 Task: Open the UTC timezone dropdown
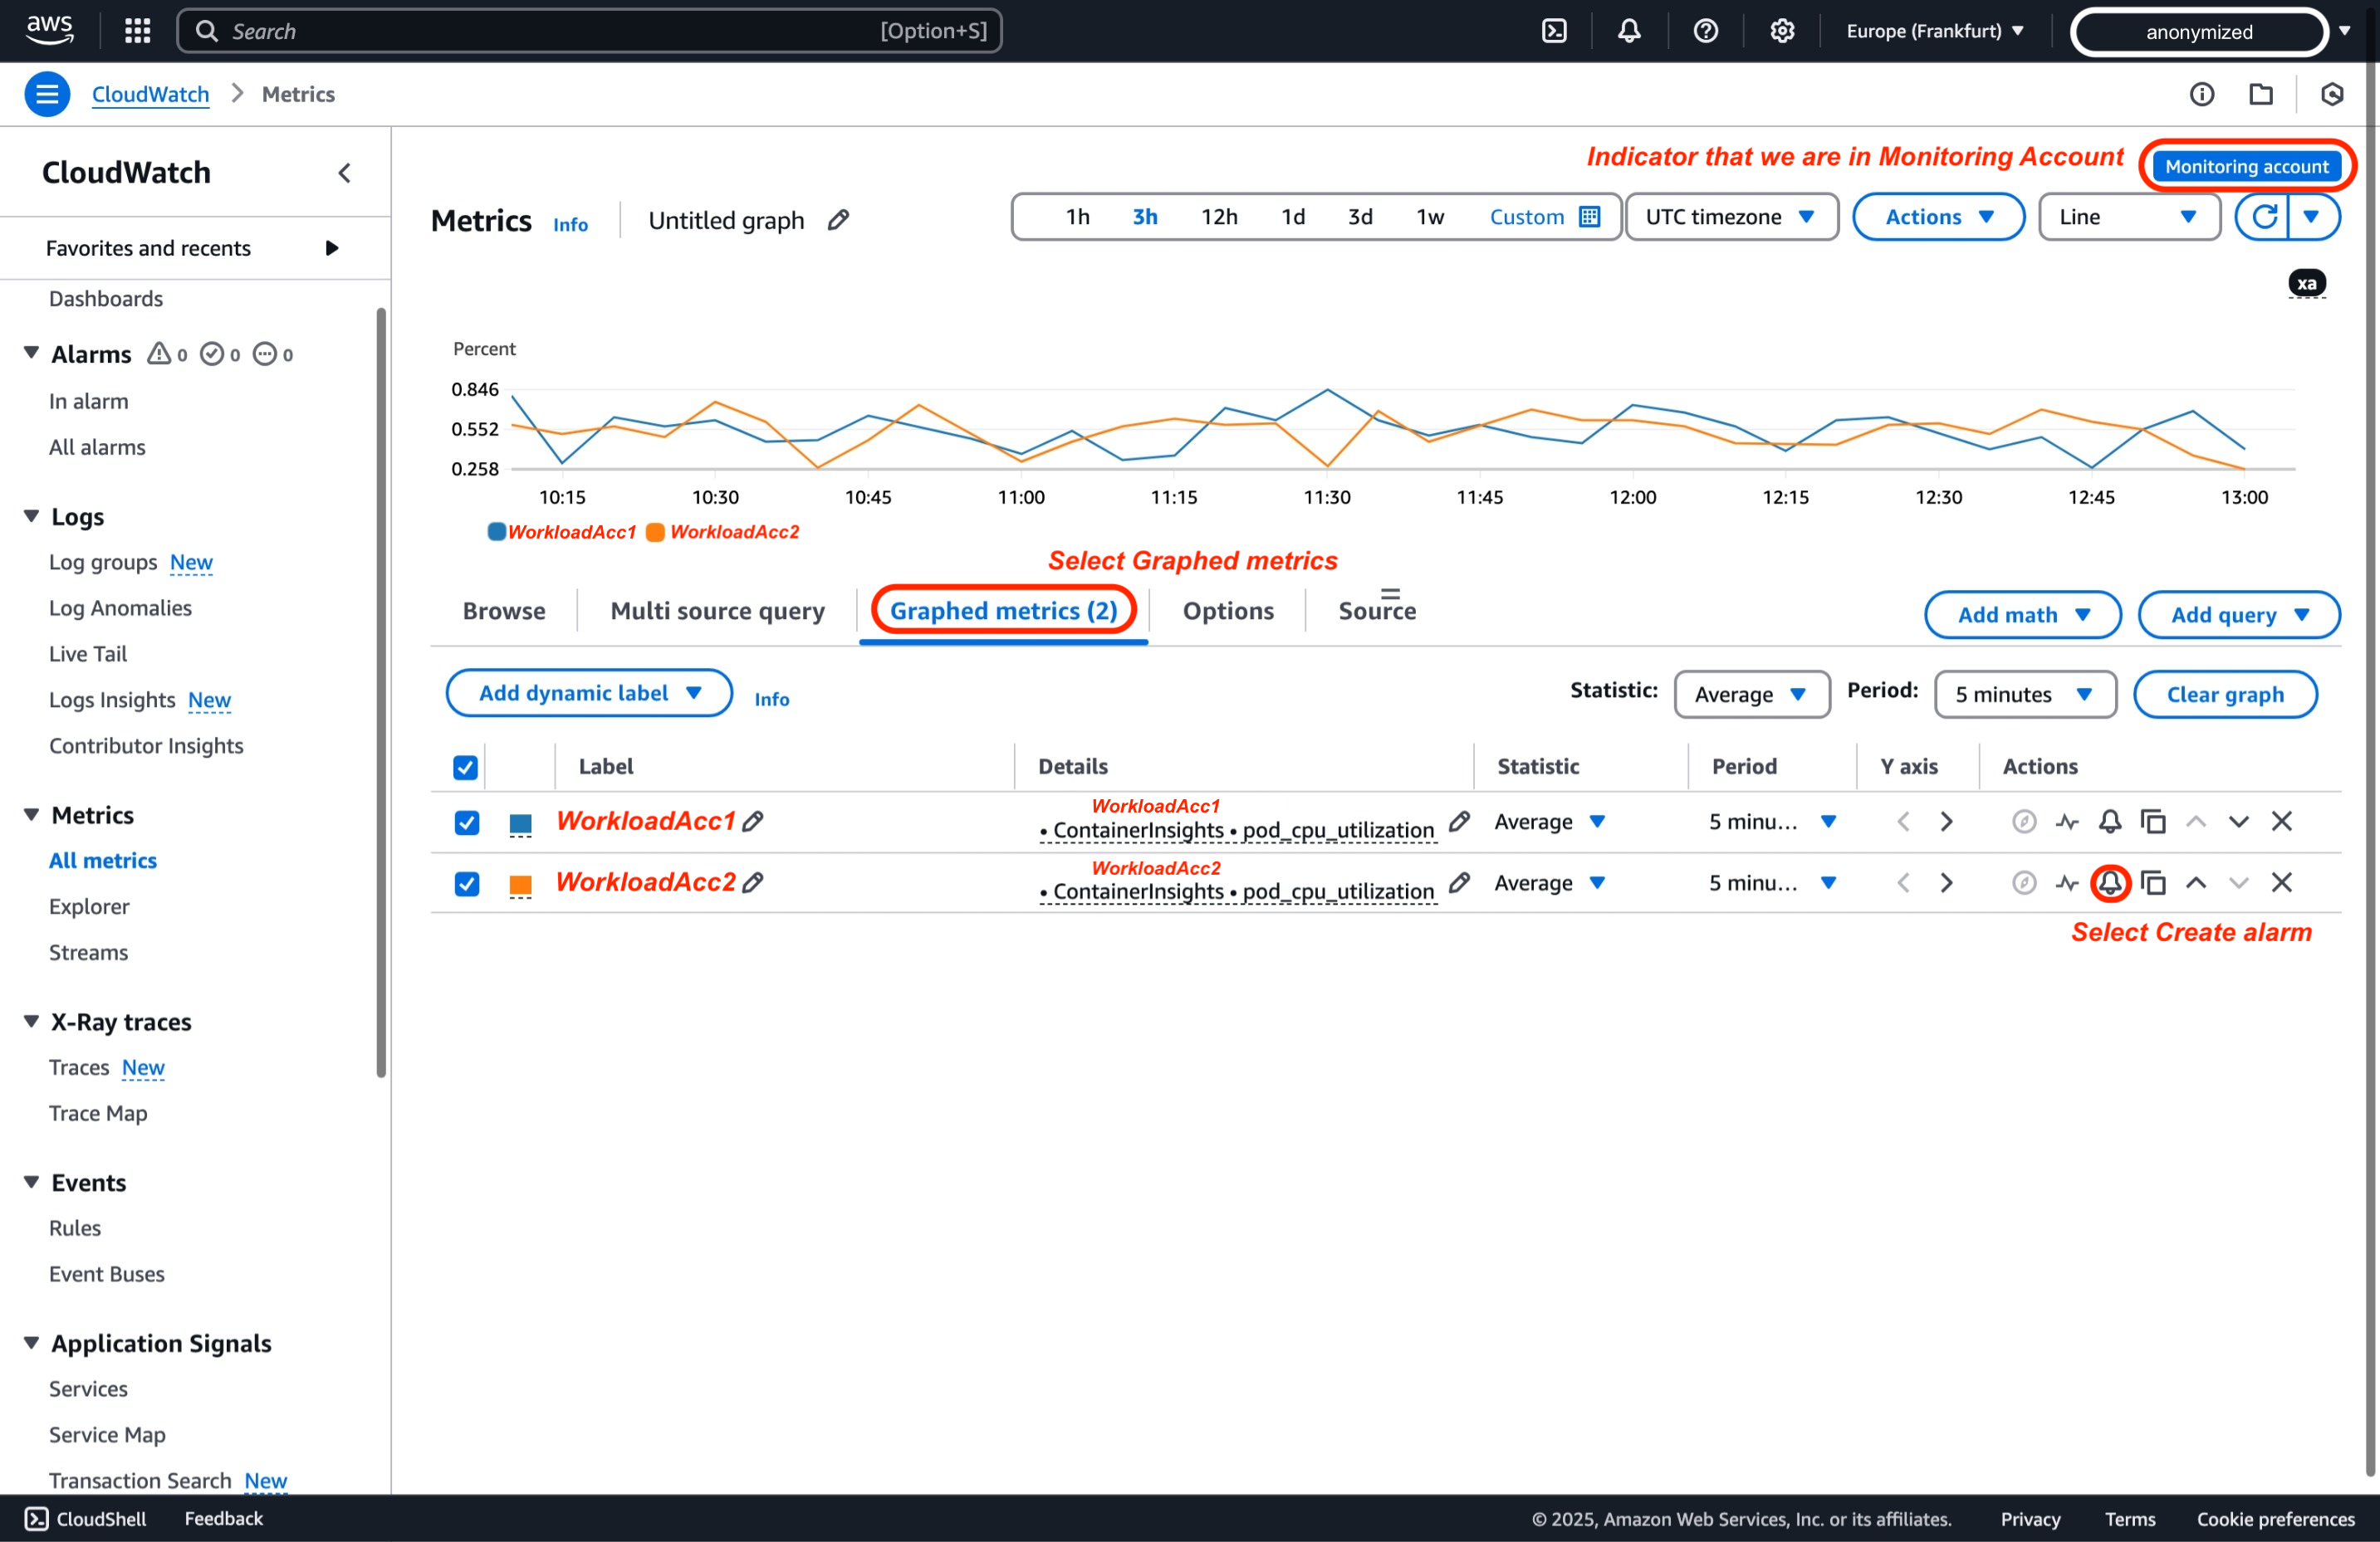coord(1731,217)
